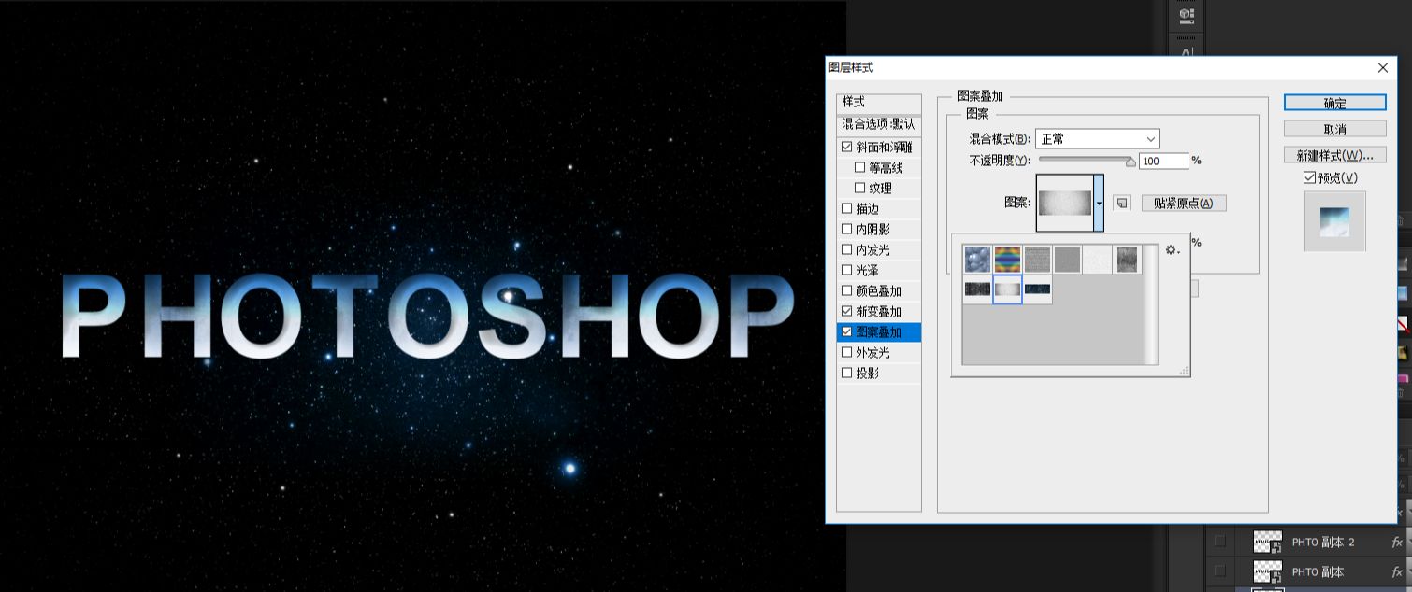Select layer name PHTO 副本 2
This screenshot has height=592, width=1412.
point(1322,543)
